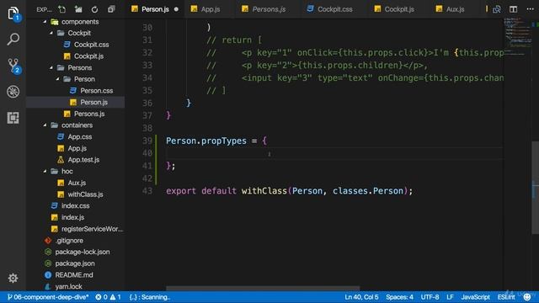Image resolution: width=539 pixels, height=303 pixels.
Task: Click the code minimap preview
Action: [517, 36]
